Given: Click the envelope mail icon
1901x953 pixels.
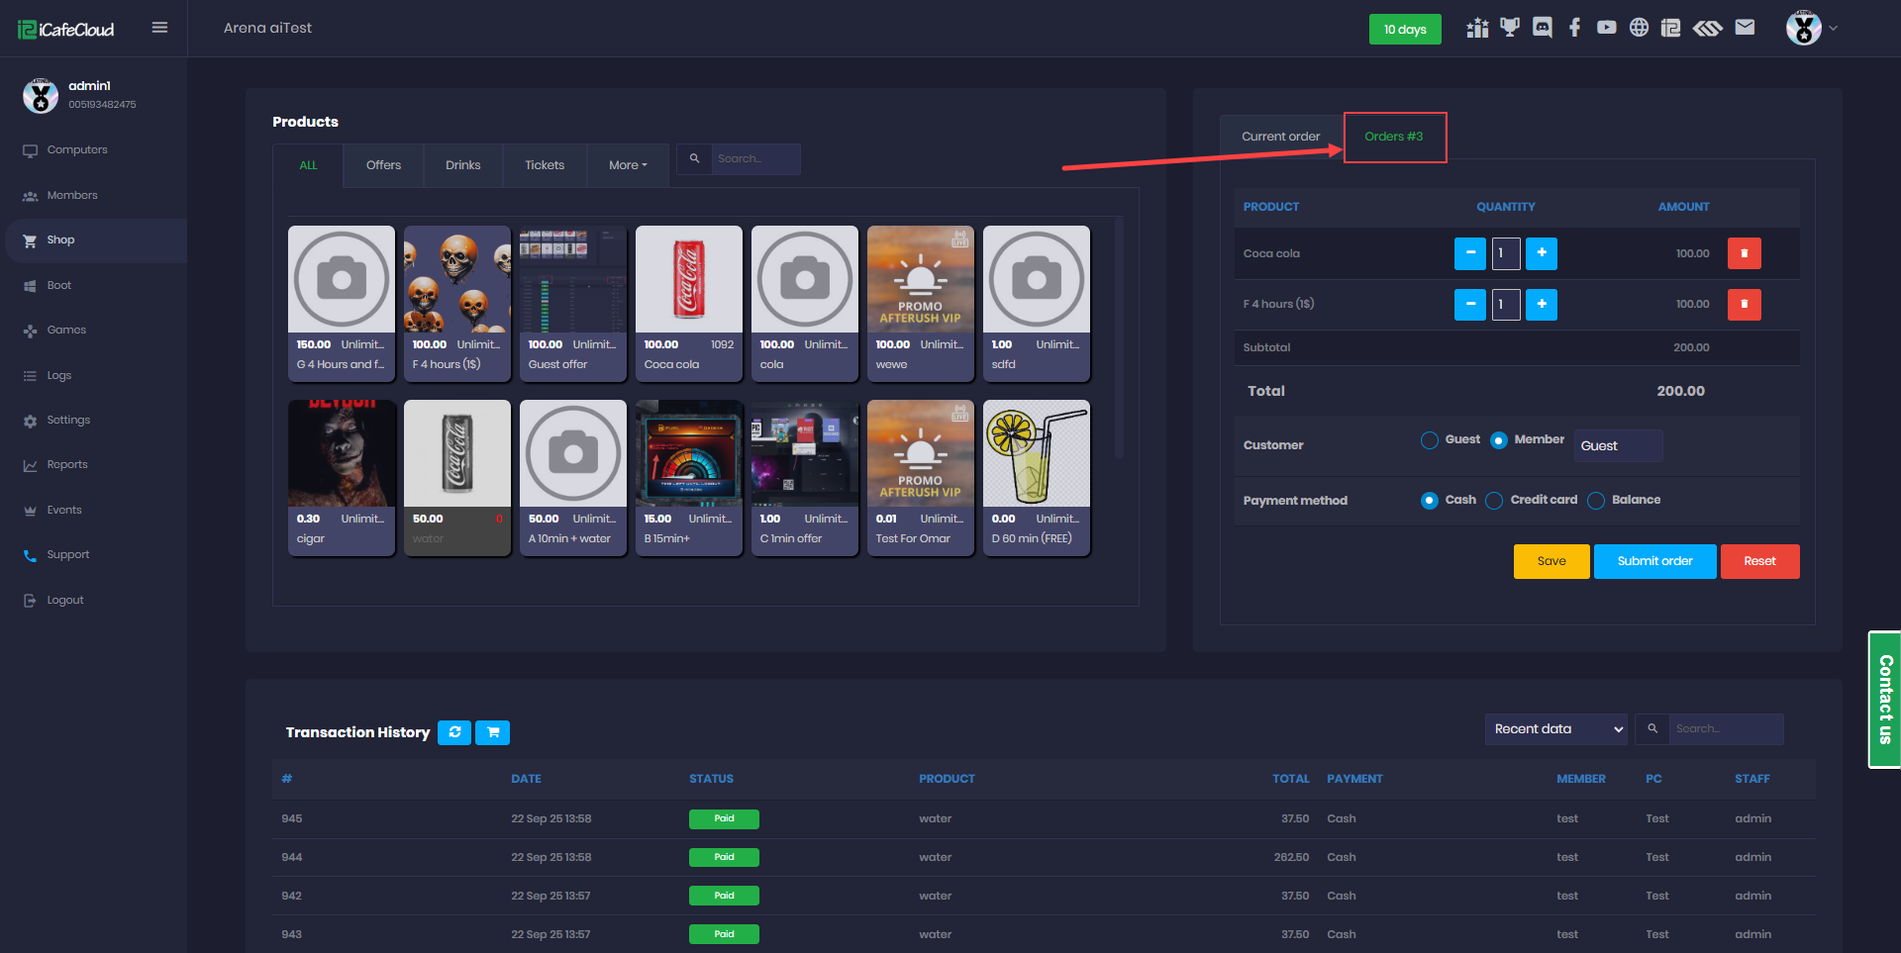Looking at the screenshot, I should click(1745, 28).
